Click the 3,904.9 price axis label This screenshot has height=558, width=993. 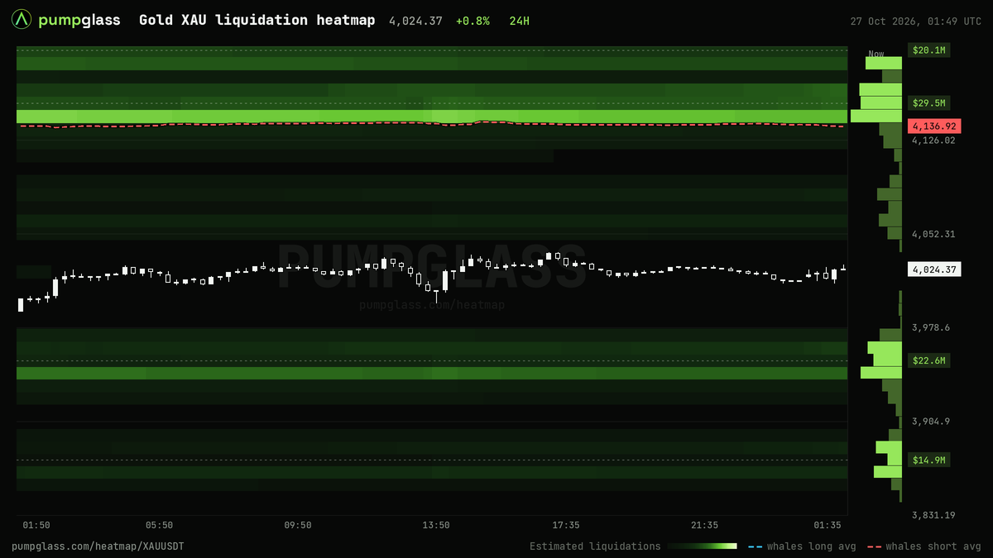[931, 422]
